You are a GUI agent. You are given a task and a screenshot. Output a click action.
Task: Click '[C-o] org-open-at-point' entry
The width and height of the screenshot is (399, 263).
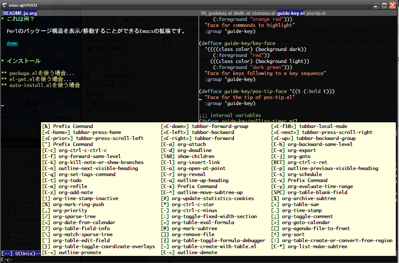tap(193, 168)
